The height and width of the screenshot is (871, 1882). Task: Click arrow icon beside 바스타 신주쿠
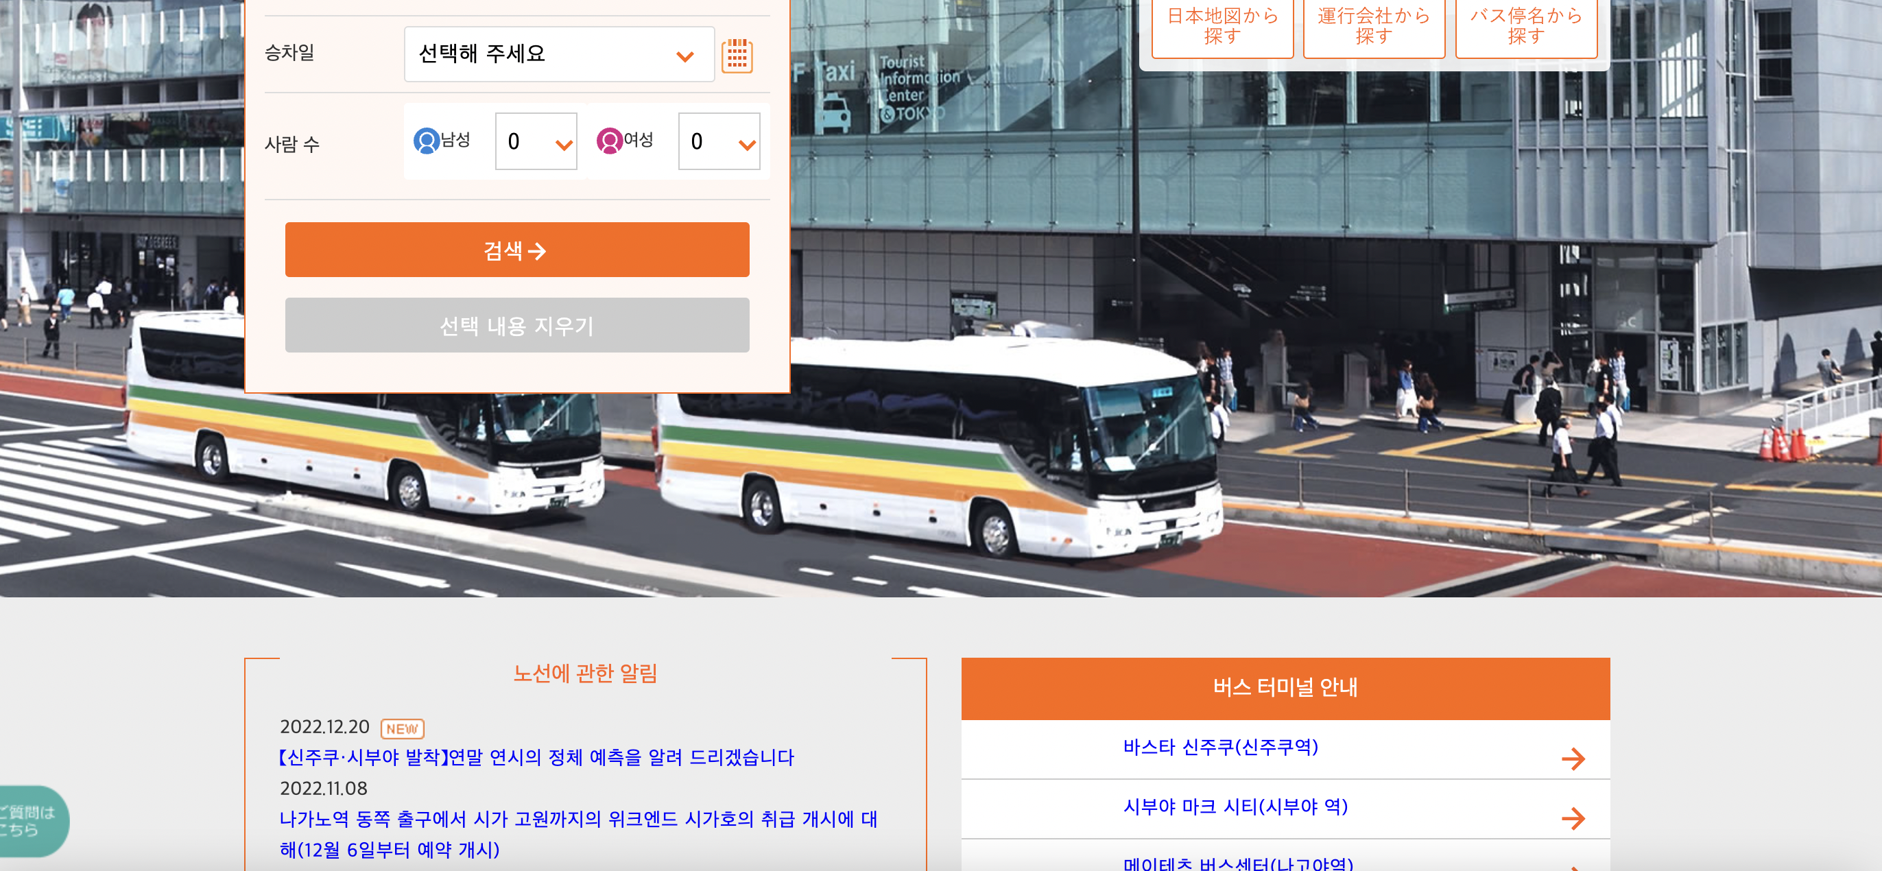(x=1572, y=759)
